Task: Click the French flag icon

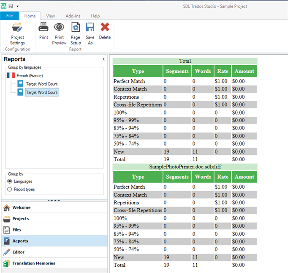Action: click(11, 75)
